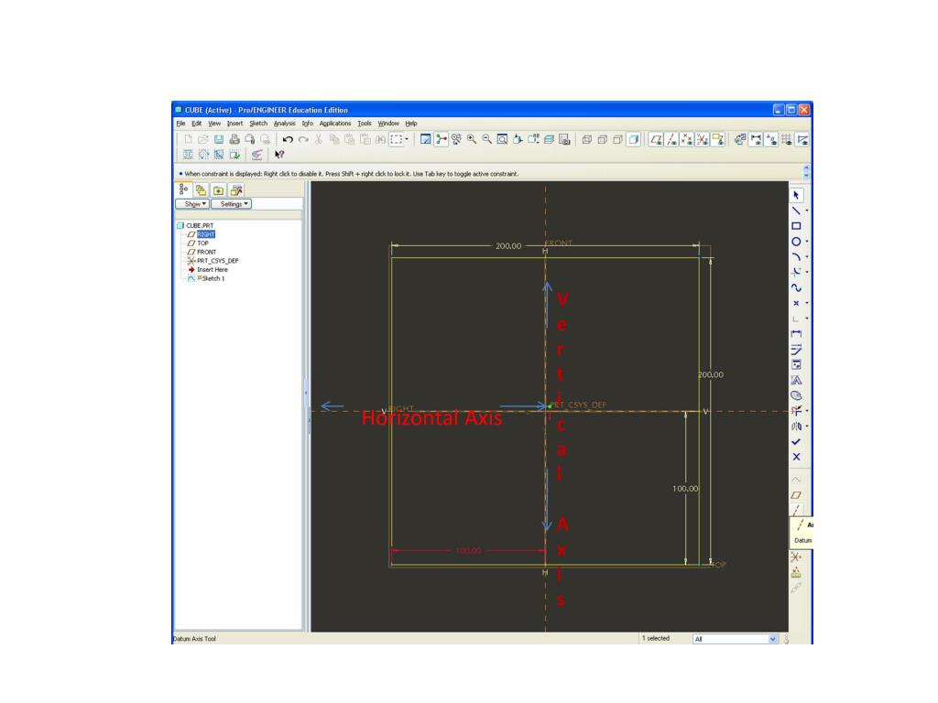Image resolution: width=938 pixels, height=703 pixels.
Task: Switch to the Folder Browser tab
Action: [201, 190]
